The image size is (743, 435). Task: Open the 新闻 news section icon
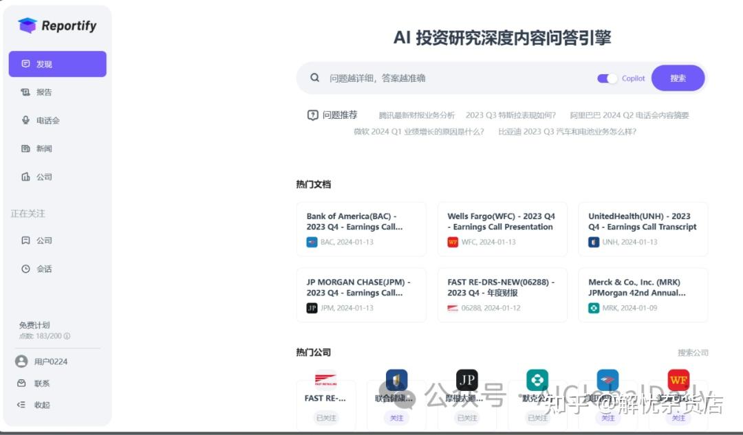pos(24,148)
